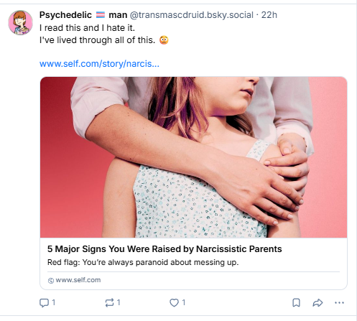Screen dimensions: 357x321
Task: Click the headline 5 Major Signs You Were Raised by Narcissistic Parents
Action: coord(164,249)
